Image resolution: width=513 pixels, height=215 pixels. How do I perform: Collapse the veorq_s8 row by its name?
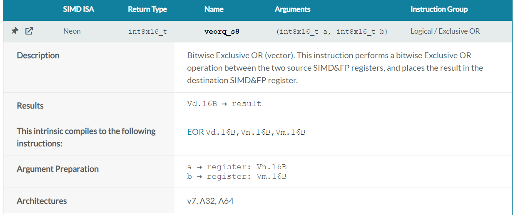click(222, 31)
